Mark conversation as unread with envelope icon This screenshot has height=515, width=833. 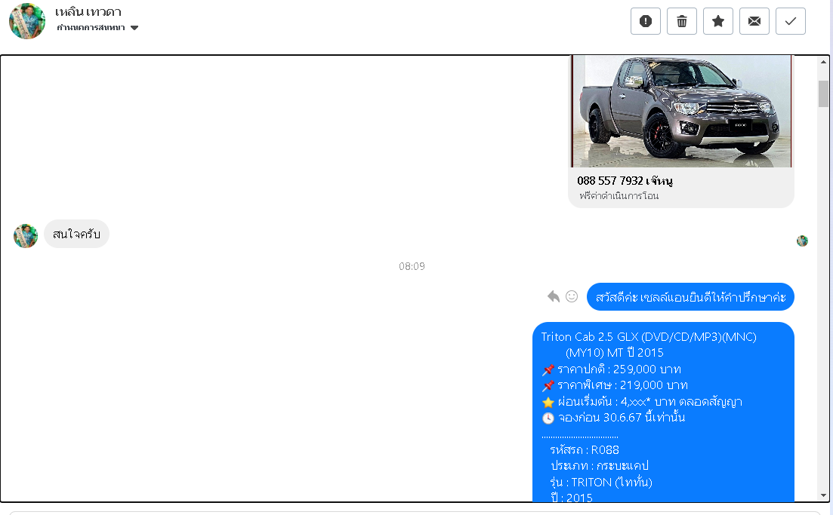tap(754, 21)
